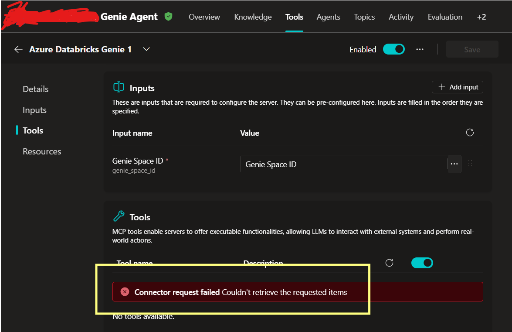Click the red error icon in the failure banner
The width and height of the screenshot is (512, 332).
125,292
